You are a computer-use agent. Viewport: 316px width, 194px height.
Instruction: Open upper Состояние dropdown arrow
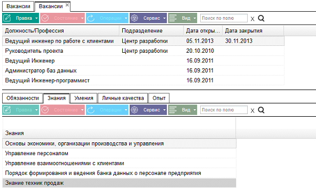[x=82, y=18]
